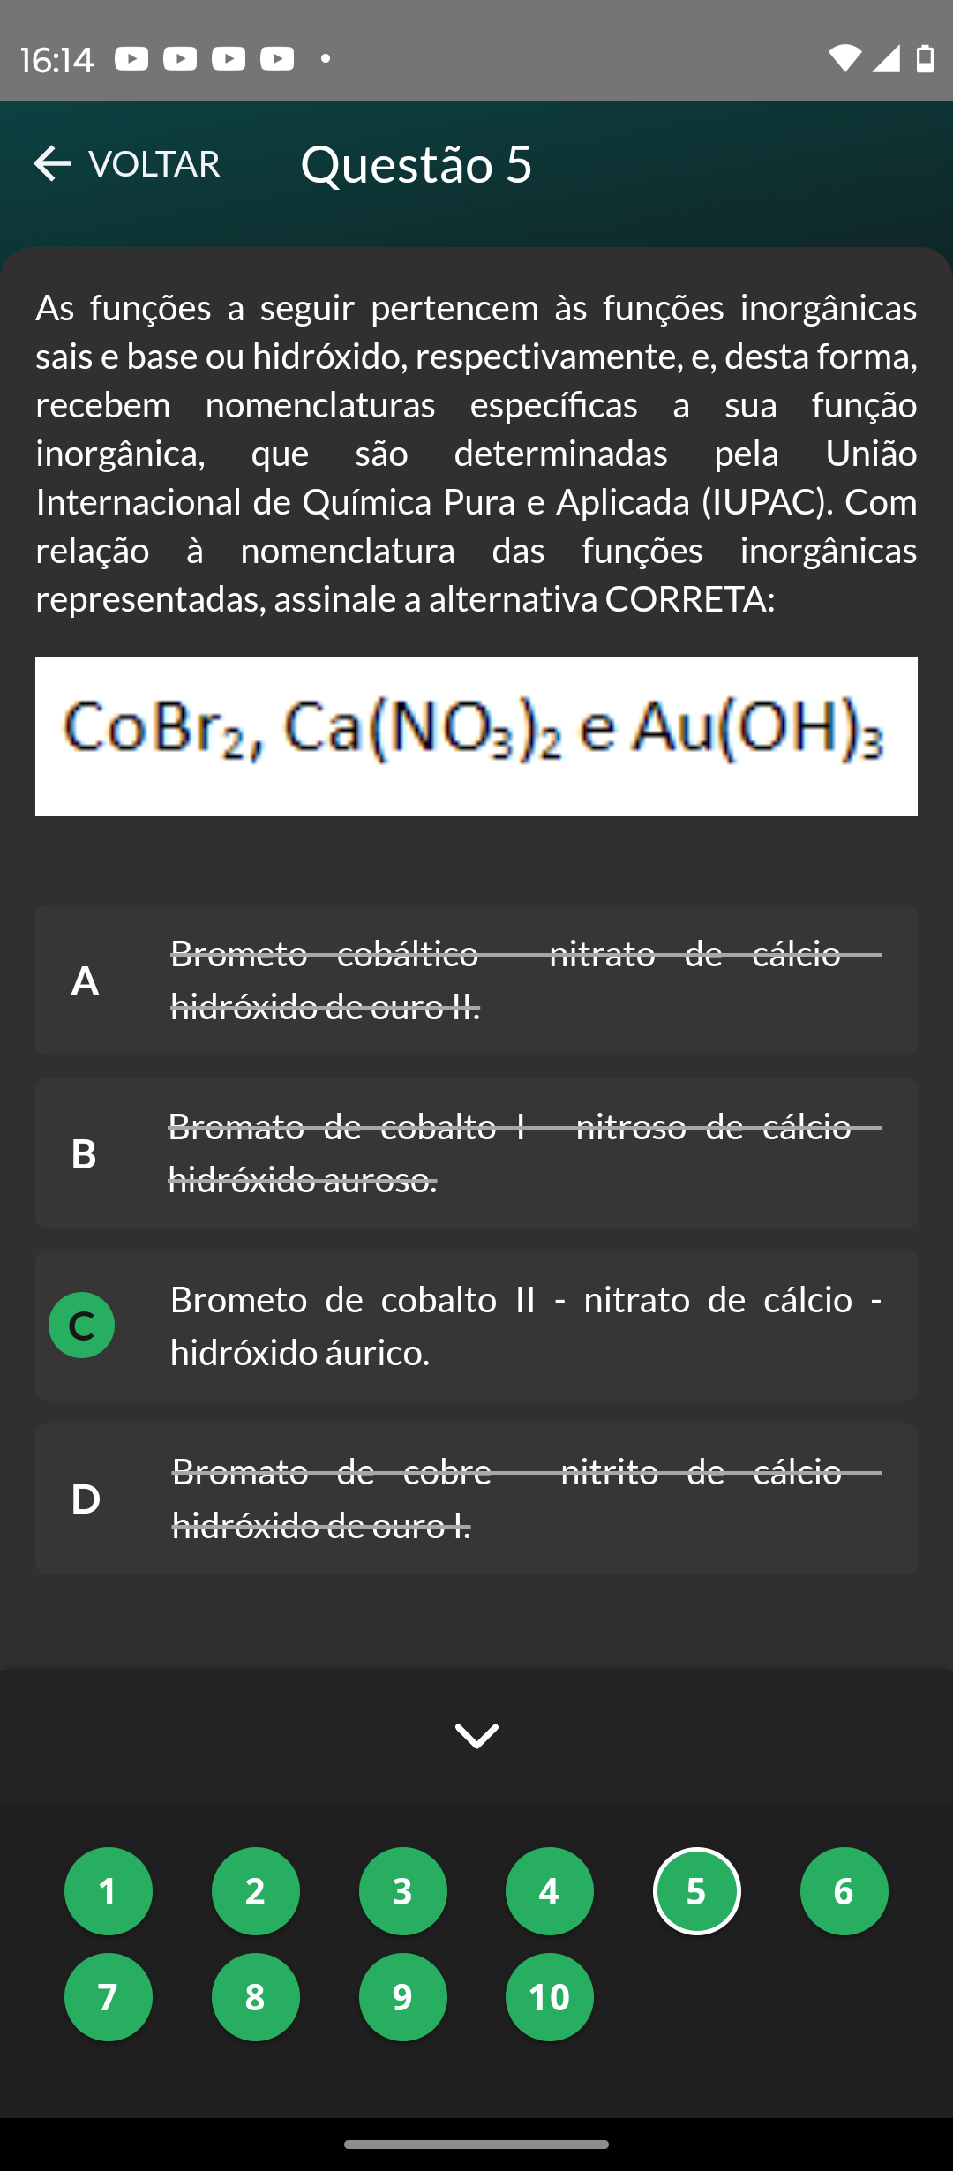Go to question 1
Viewport: 953px width, 2171px height.
(109, 1891)
